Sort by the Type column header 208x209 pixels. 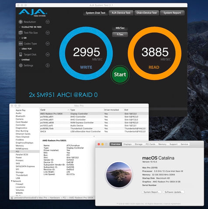(x=87, y=110)
